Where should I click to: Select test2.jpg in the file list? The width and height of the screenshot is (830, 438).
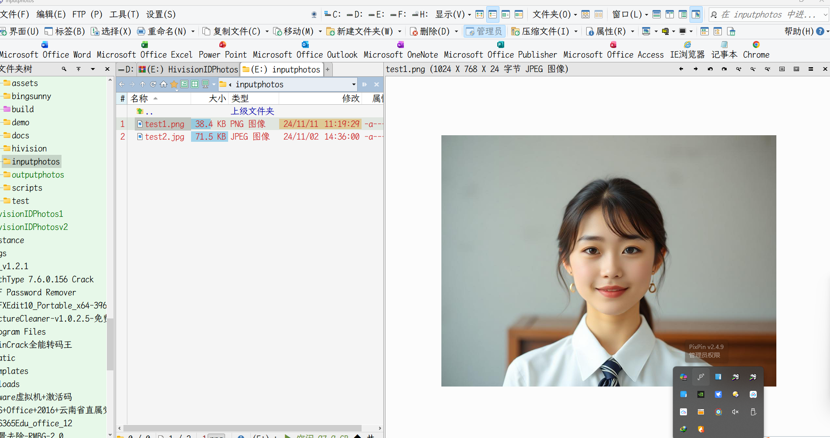[x=164, y=137]
